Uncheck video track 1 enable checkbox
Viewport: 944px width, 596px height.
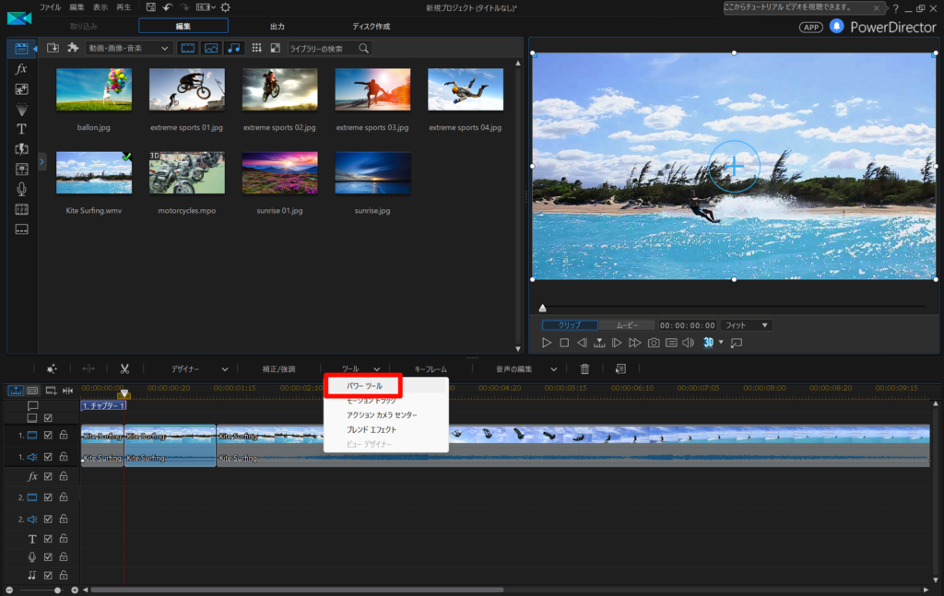point(49,435)
